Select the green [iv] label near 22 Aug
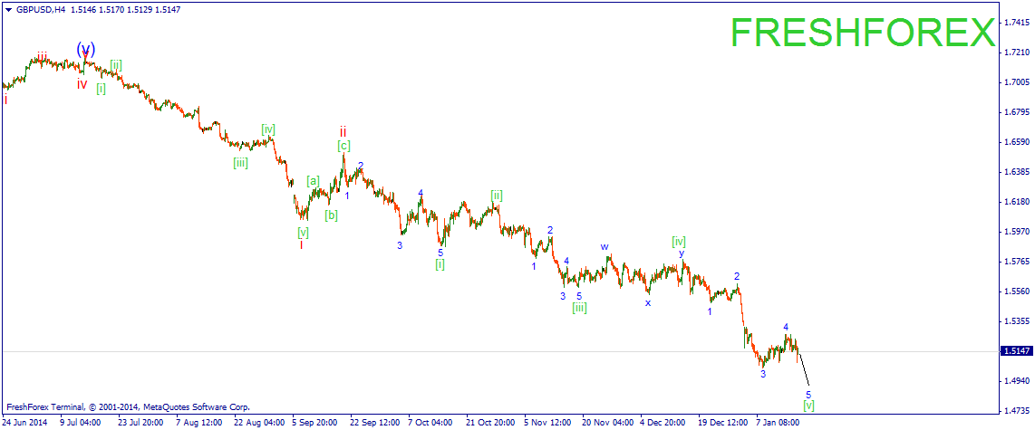The image size is (1035, 430). pos(267,129)
